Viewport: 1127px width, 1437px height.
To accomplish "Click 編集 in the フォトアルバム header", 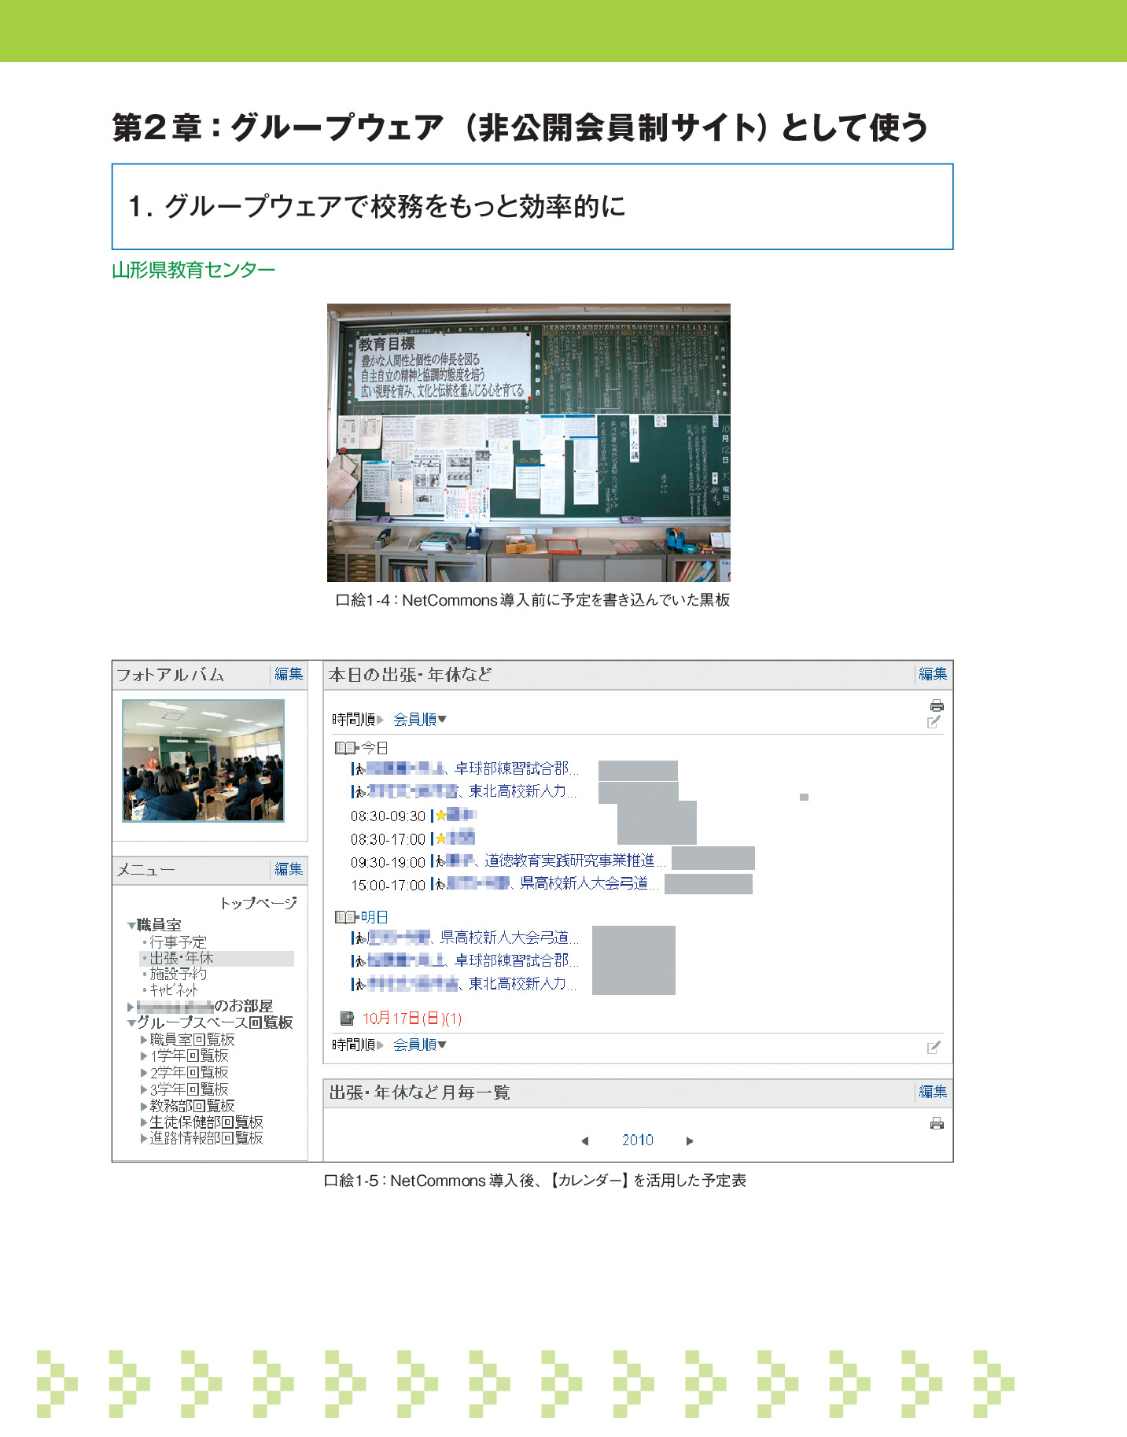I will pyautogui.click(x=289, y=674).
